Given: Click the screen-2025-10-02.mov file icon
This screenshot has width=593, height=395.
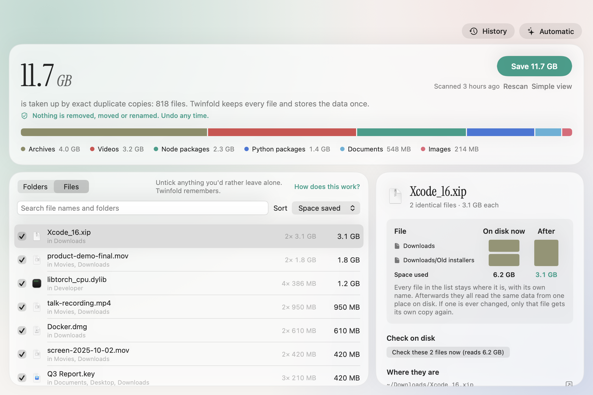Looking at the screenshot, I should 37,354.
